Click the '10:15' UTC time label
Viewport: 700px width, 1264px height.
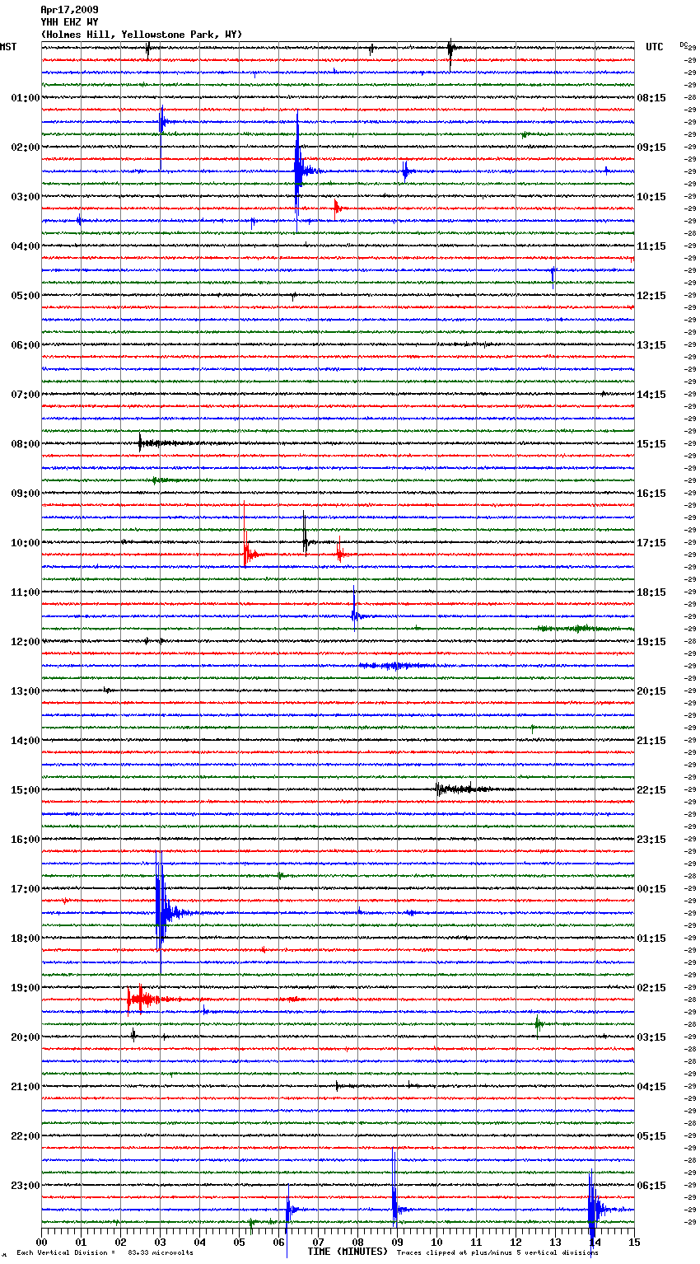click(x=651, y=197)
